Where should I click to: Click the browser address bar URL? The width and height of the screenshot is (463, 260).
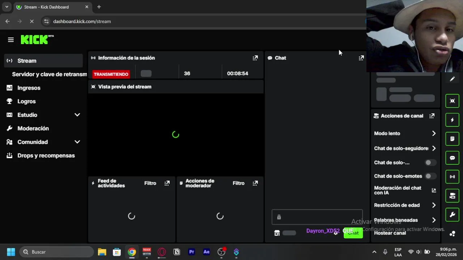pos(82,21)
